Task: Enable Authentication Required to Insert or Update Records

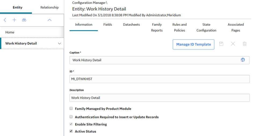Action: (x=71, y=117)
